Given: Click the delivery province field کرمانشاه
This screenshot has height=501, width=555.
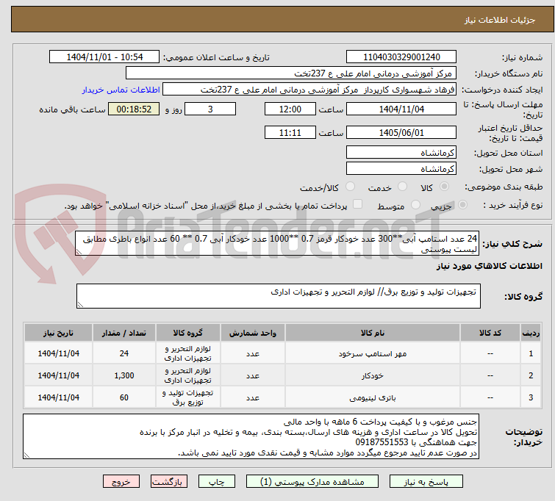Looking at the screenshot, I should tap(401, 153).
